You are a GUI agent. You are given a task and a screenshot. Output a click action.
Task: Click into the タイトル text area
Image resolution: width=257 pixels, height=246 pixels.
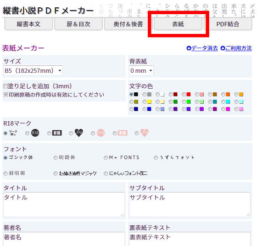[x=64, y=204]
